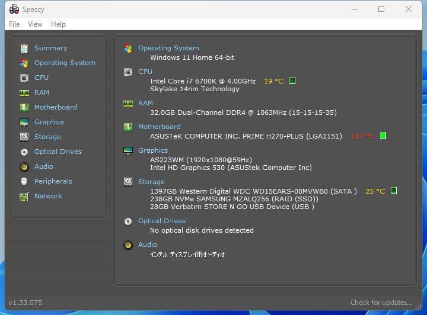Screen dimensions: 427x315
Task: Click the CPU temperature 19 °C value
Action: (273, 81)
